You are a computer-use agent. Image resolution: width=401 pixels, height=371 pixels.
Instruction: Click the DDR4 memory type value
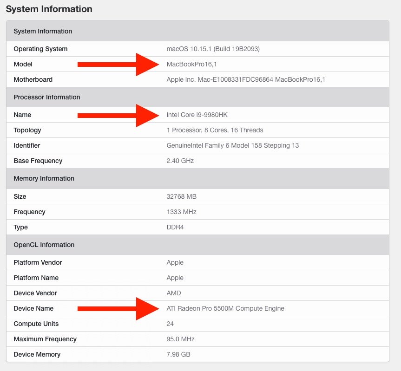pos(175,227)
